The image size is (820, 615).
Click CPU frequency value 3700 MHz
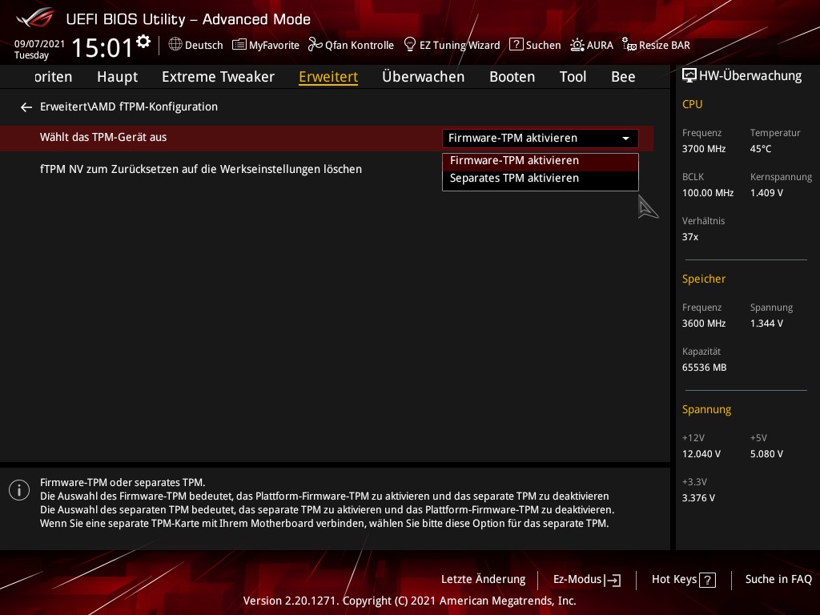(x=703, y=149)
